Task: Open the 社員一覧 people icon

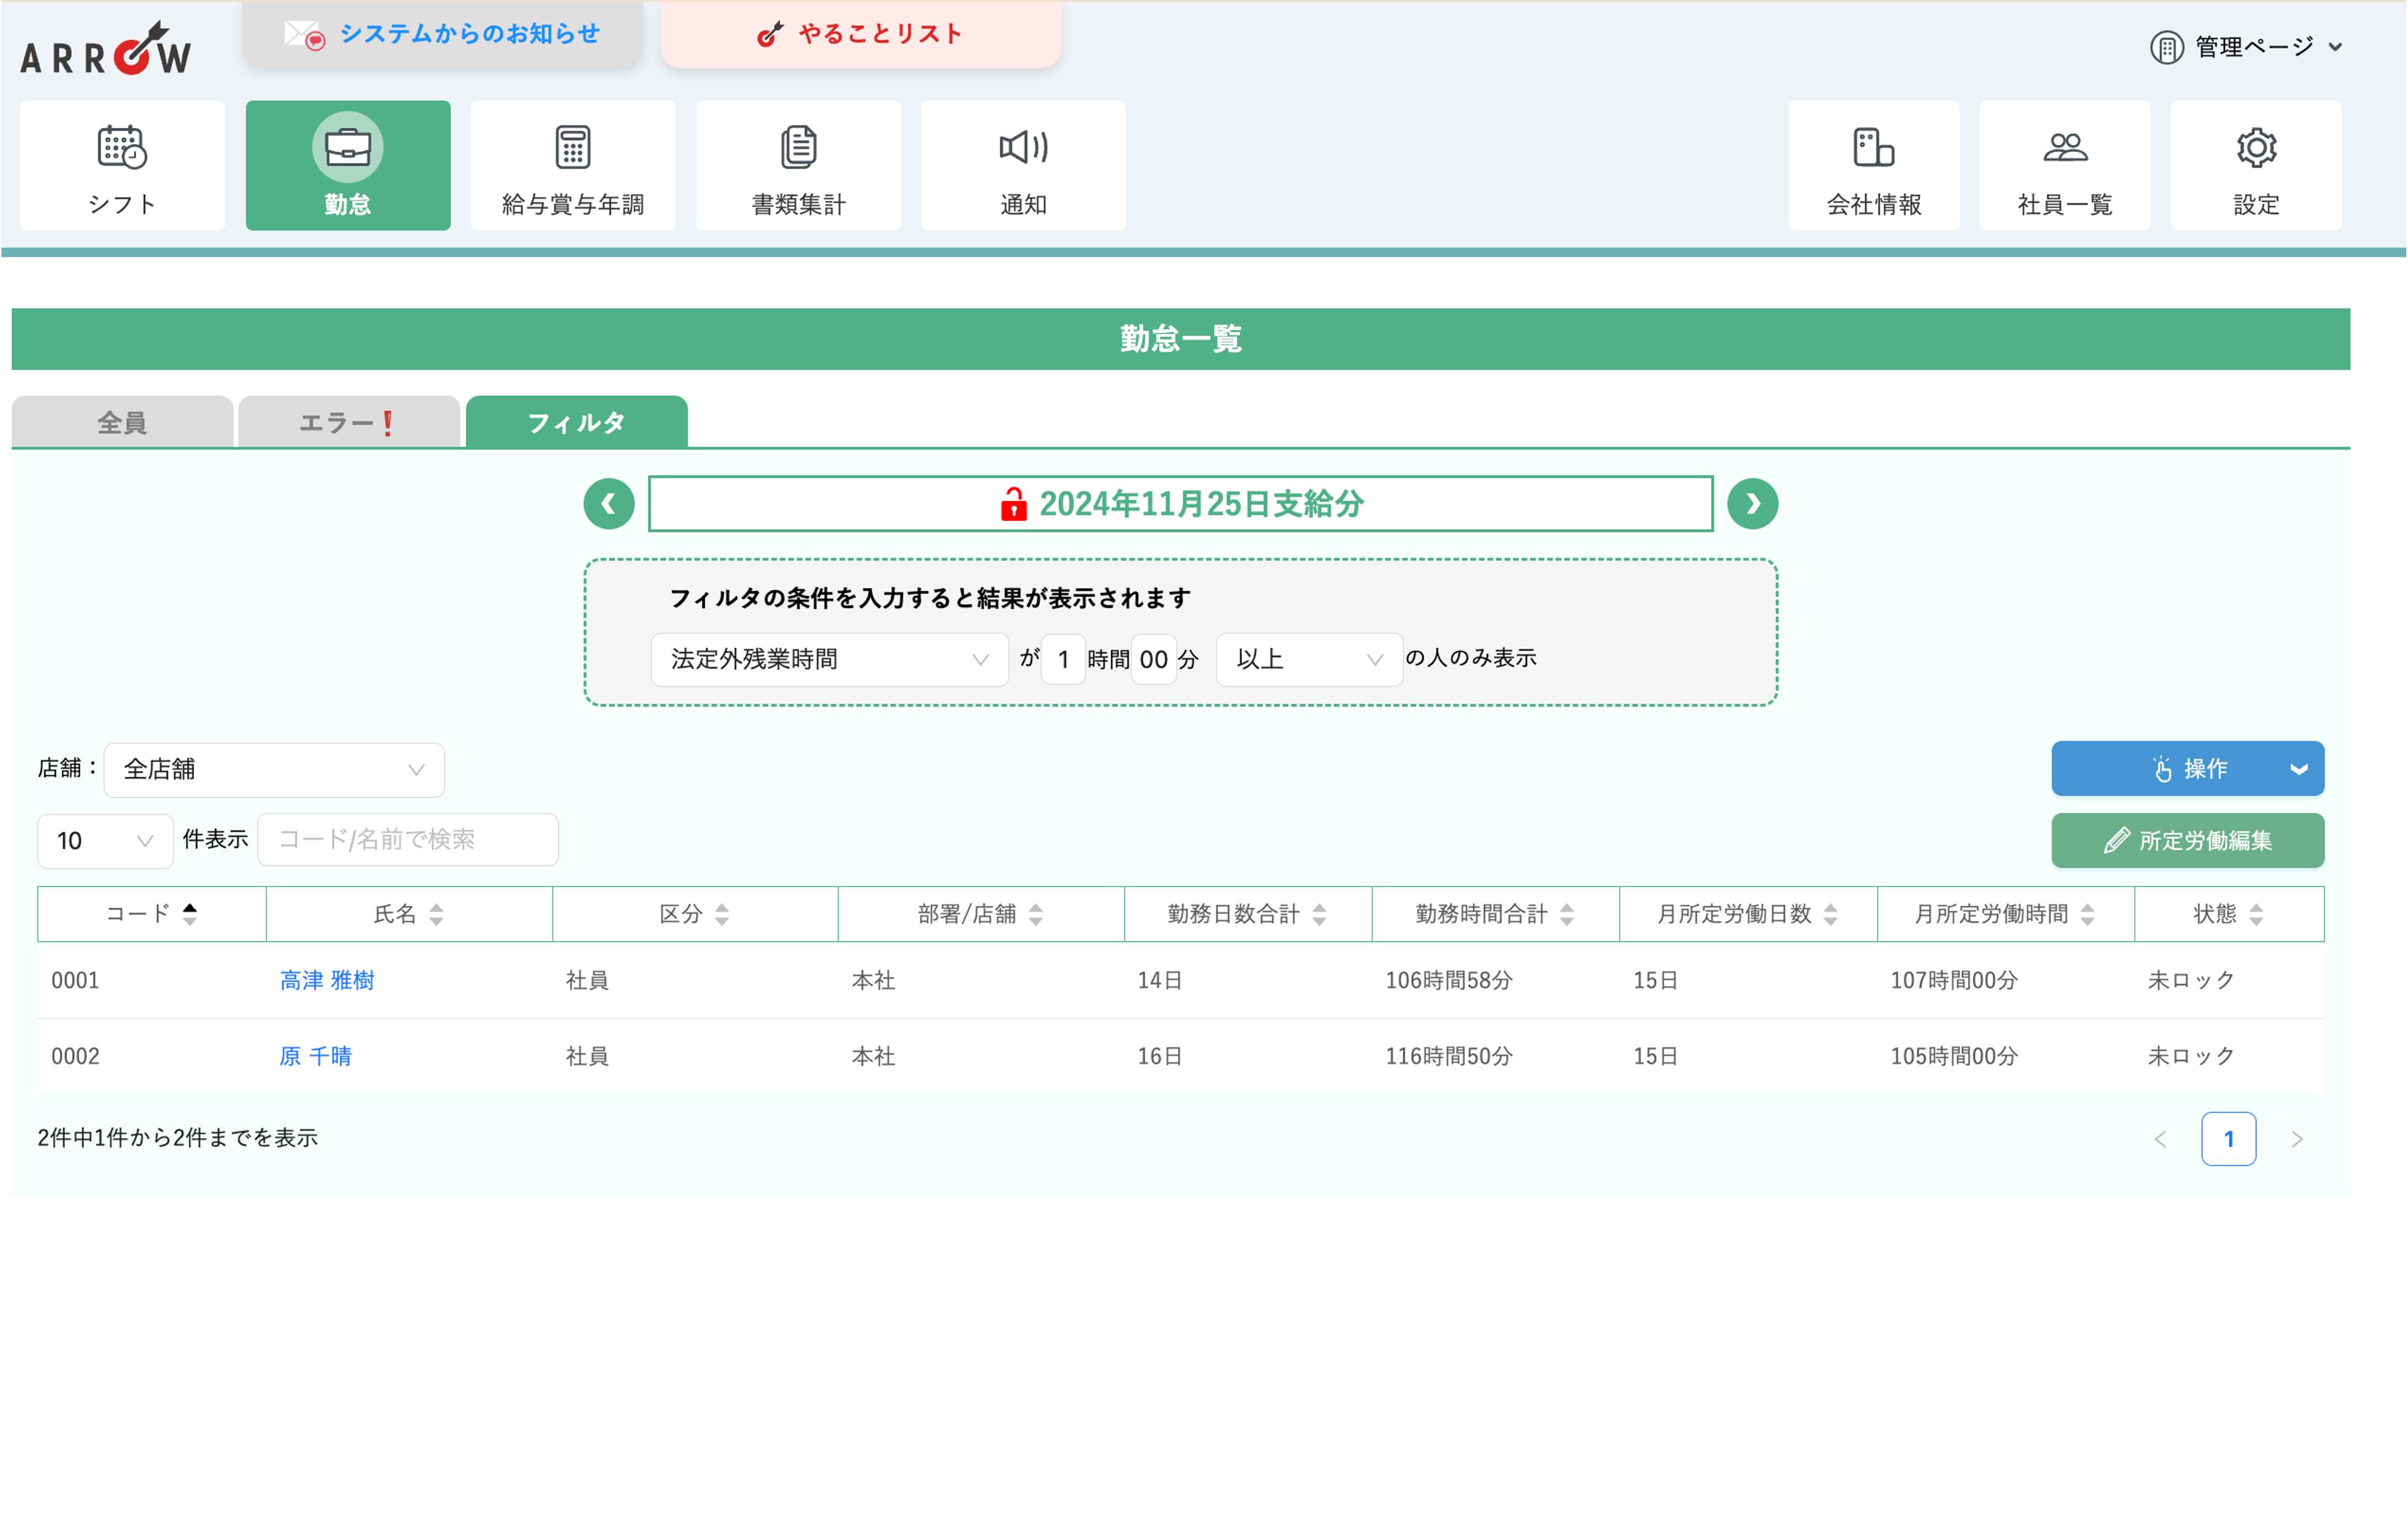Action: click(2064, 148)
